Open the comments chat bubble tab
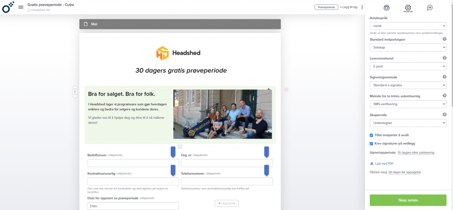This screenshot has height=210, width=453. (x=430, y=8)
